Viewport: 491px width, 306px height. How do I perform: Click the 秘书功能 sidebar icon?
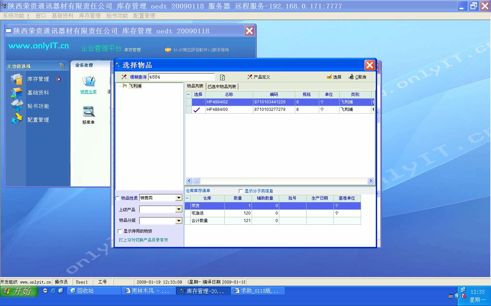tap(16, 106)
